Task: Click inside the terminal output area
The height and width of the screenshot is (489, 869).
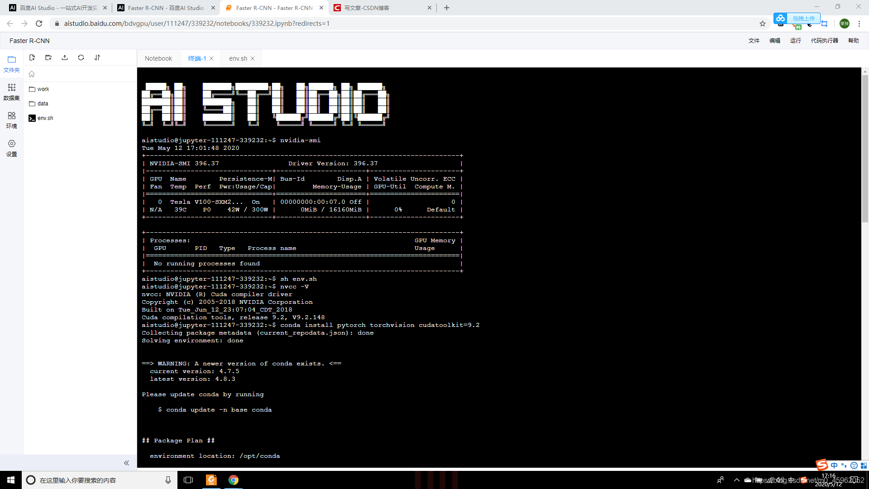Action: 499,267
